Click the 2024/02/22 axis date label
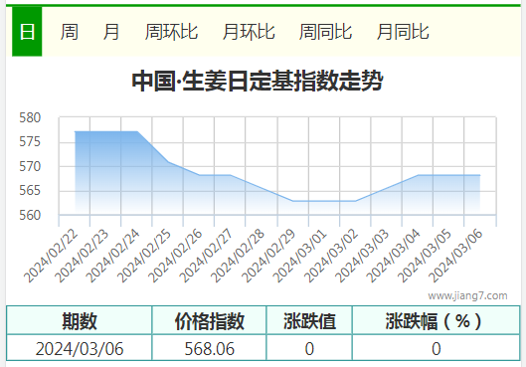The width and height of the screenshot is (526, 367). click(51, 257)
